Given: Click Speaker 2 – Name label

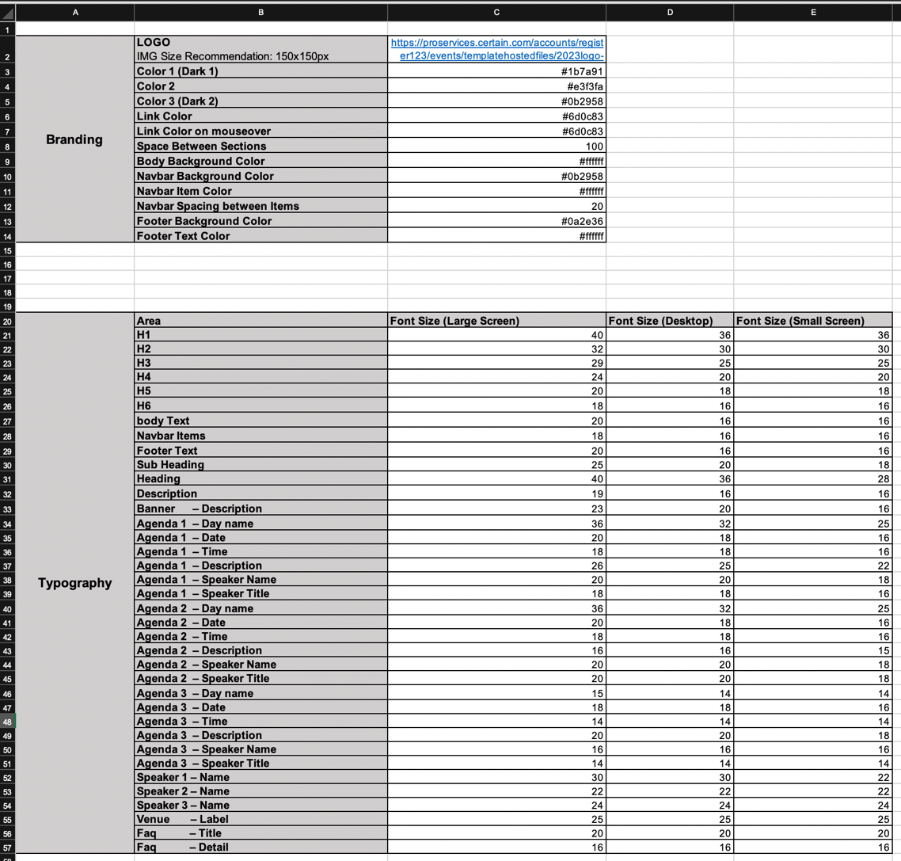Looking at the screenshot, I should tap(260, 791).
